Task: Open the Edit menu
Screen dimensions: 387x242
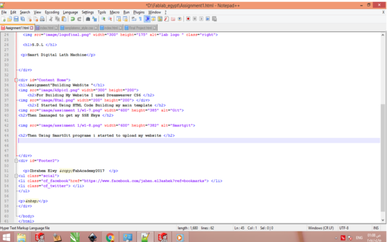Action: [13, 12]
